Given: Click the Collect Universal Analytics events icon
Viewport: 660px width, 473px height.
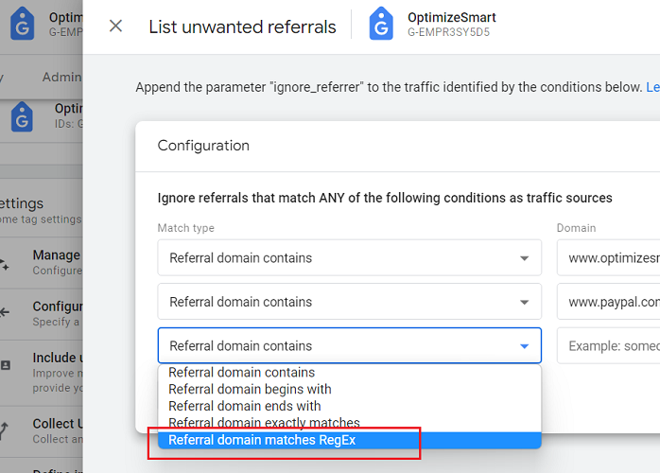Looking at the screenshot, I should click(4, 430).
